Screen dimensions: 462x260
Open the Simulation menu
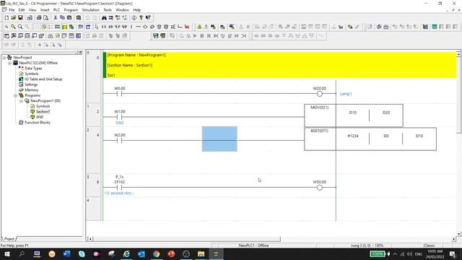(90, 10)
